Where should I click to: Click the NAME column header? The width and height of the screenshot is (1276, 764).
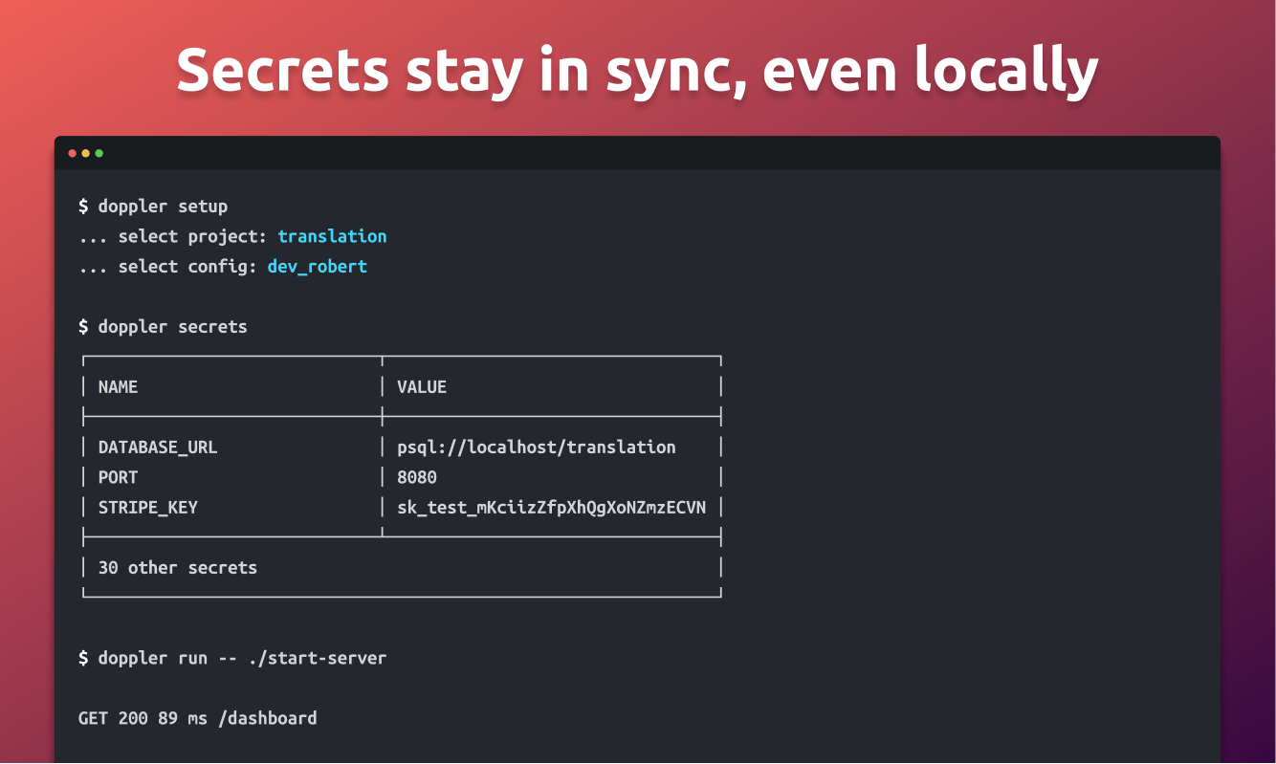pyautogui.click(x=118, y=387)
